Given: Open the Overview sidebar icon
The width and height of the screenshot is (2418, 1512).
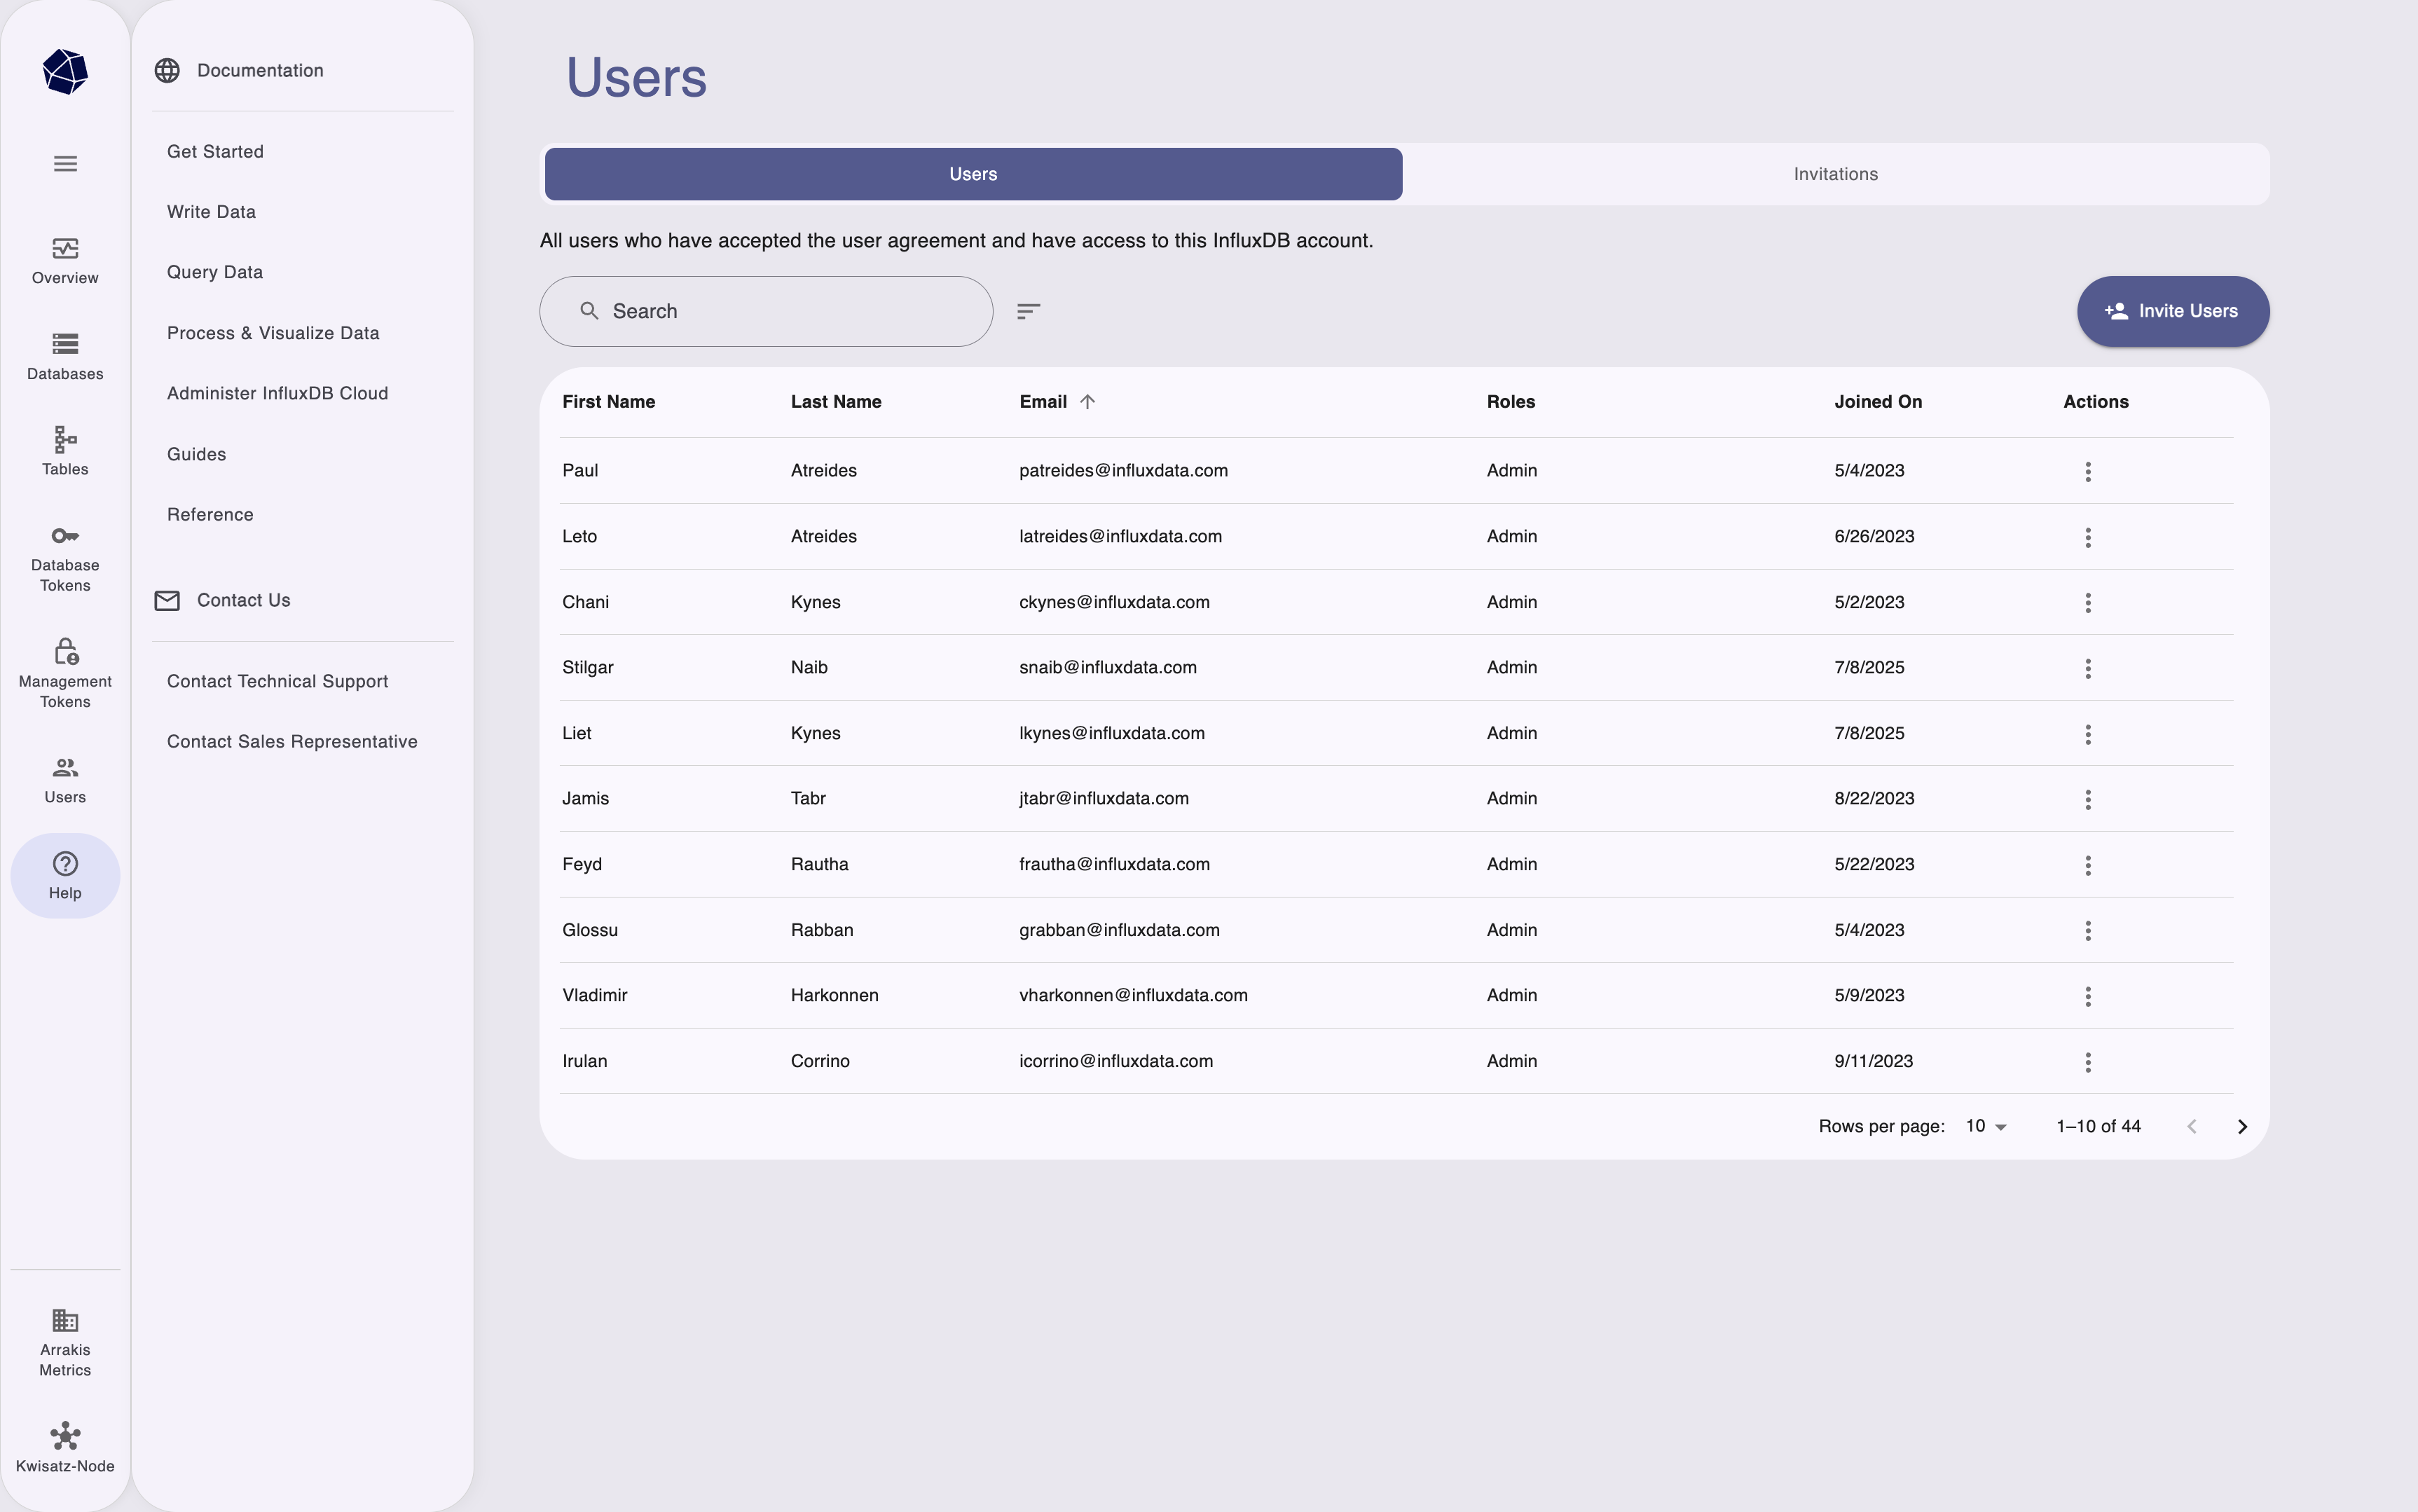Looking at the screenshot, I should click(x=64, y=259).
